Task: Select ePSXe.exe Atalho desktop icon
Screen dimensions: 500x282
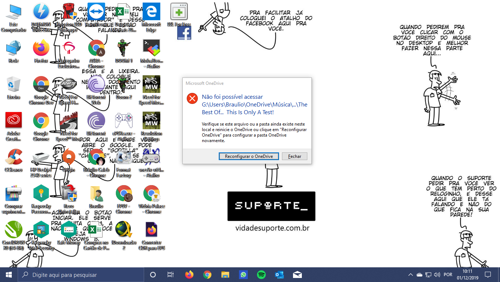Action: coord(124,127)
